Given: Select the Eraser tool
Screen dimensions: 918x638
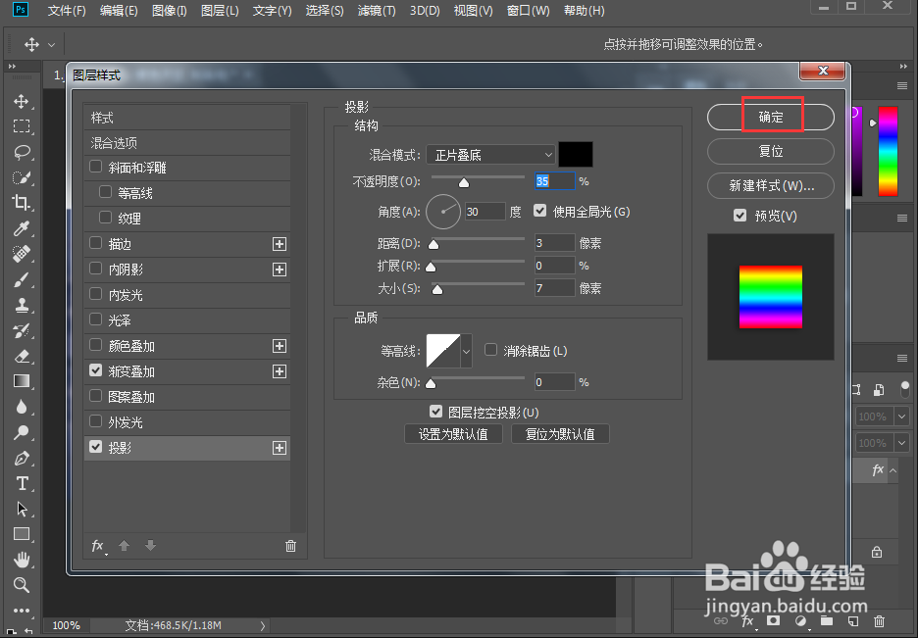Looking at the screenshot, I should click(x=22, y=356).
